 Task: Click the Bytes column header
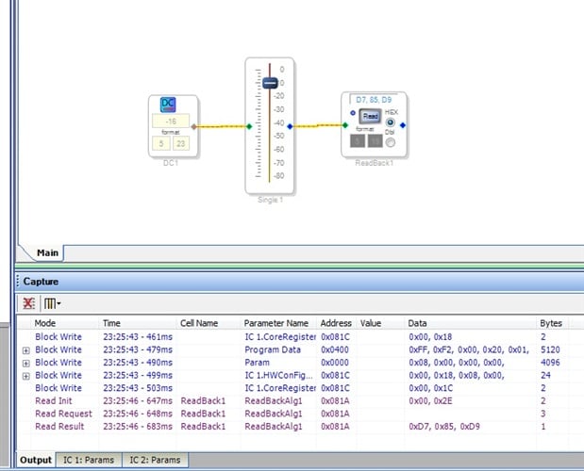(x=552, y=323)
